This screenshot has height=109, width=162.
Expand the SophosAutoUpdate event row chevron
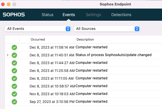coord(7,55)
